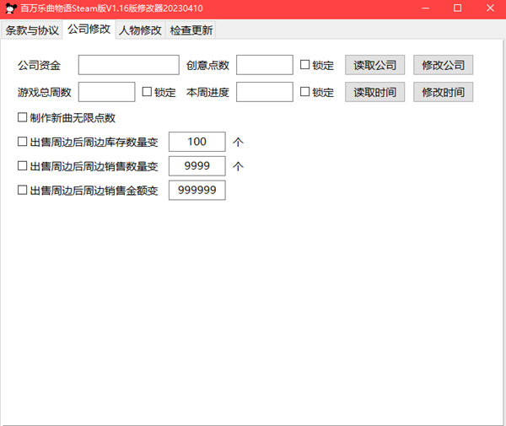Focus the 创意点数 text box

coord(265,66)
